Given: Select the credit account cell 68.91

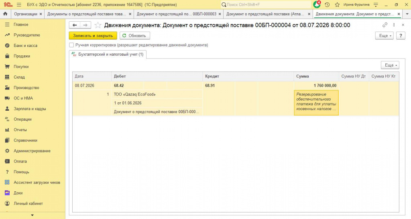Looking at the screenshot, I should click(x=219, y=85).
